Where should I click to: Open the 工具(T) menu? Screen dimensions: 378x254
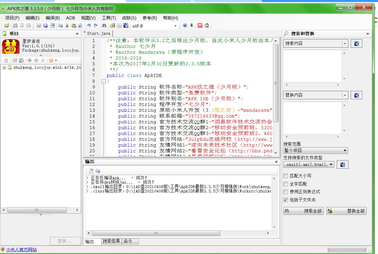(109, 18)
